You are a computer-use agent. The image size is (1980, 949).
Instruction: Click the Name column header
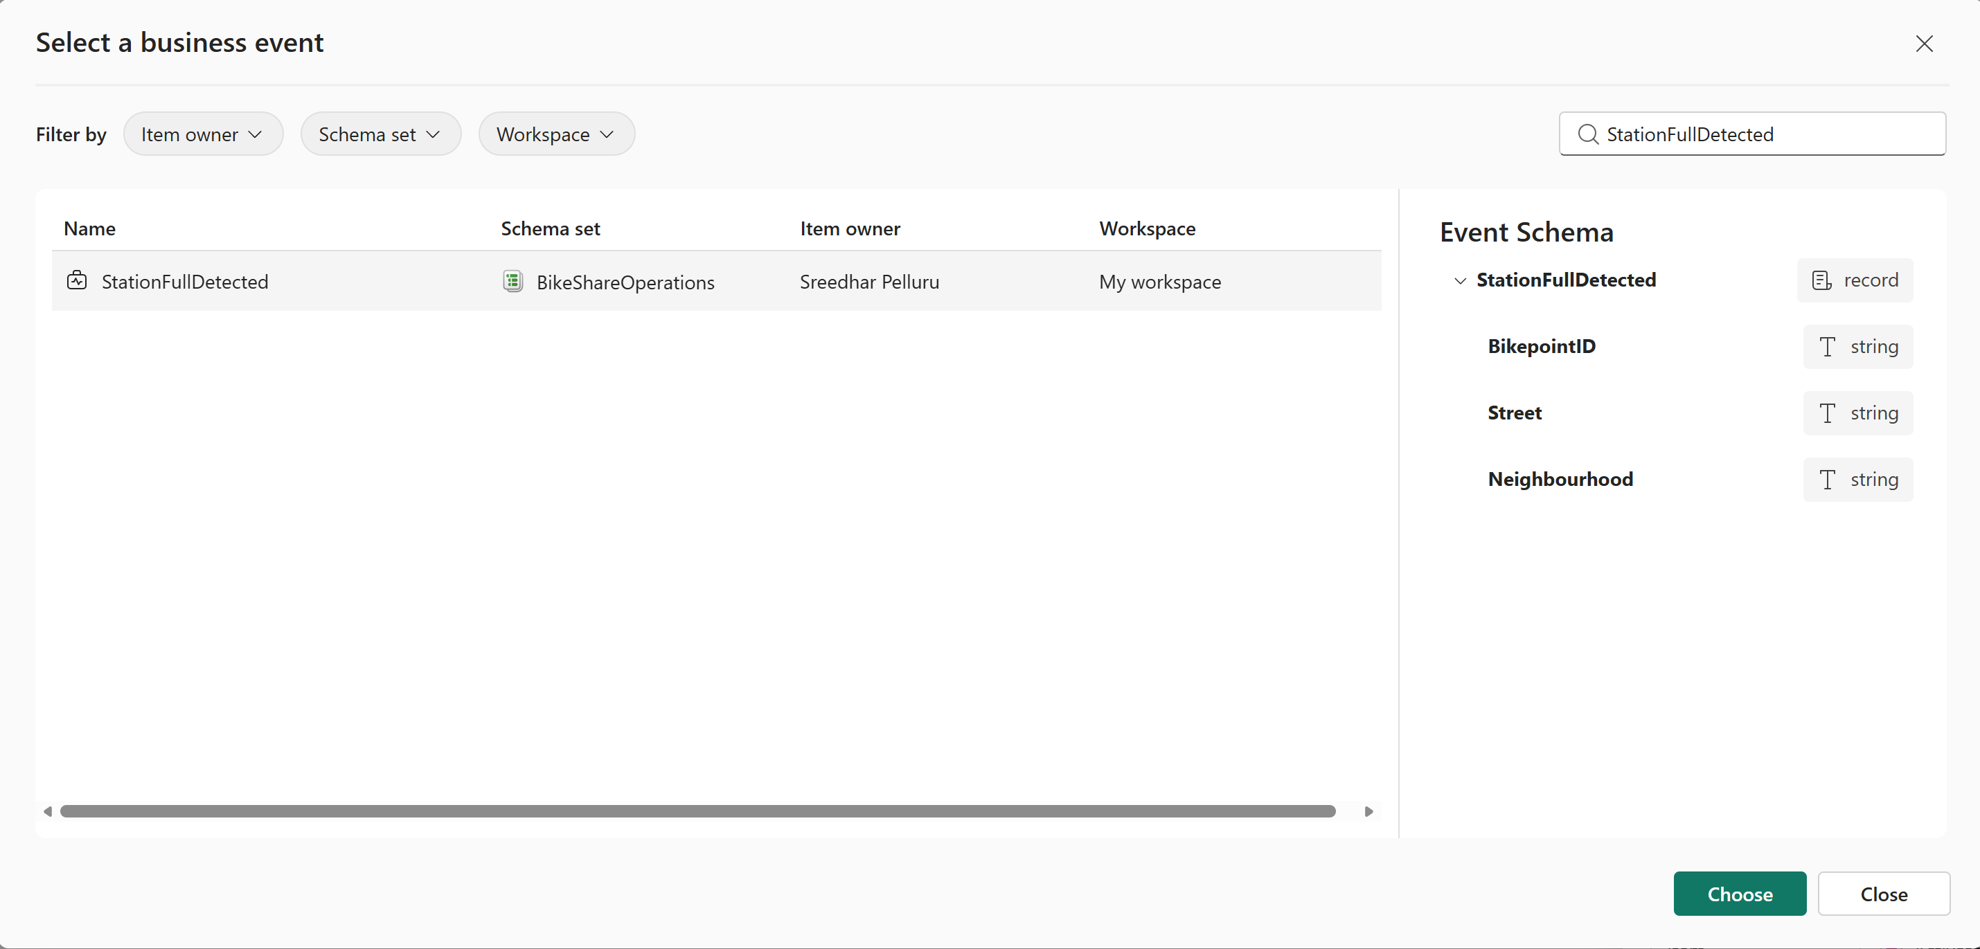click(90, 228)
